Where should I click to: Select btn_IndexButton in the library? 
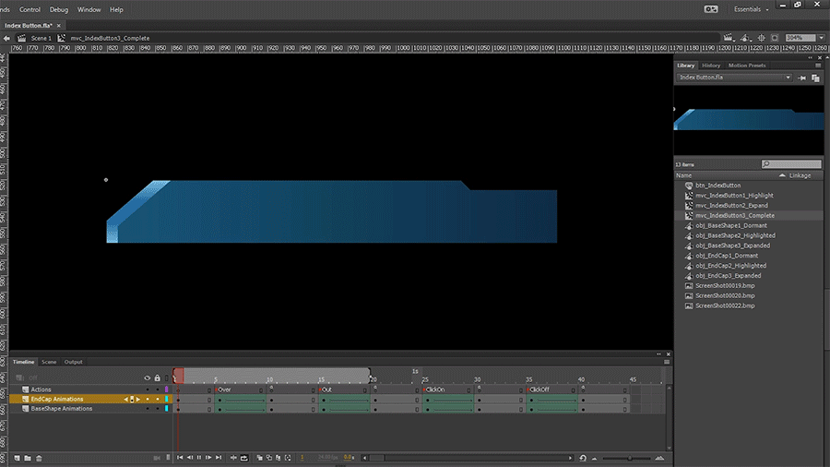(717, 186)
